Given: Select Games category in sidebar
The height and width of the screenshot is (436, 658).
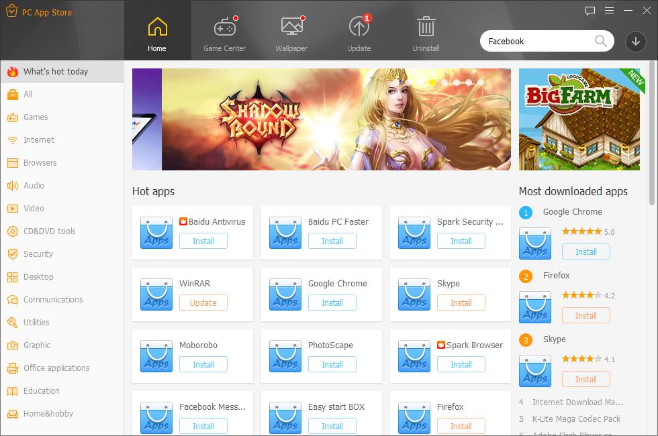Looking at the screenshot, I should pyautogui.click(x=36, y=117).
